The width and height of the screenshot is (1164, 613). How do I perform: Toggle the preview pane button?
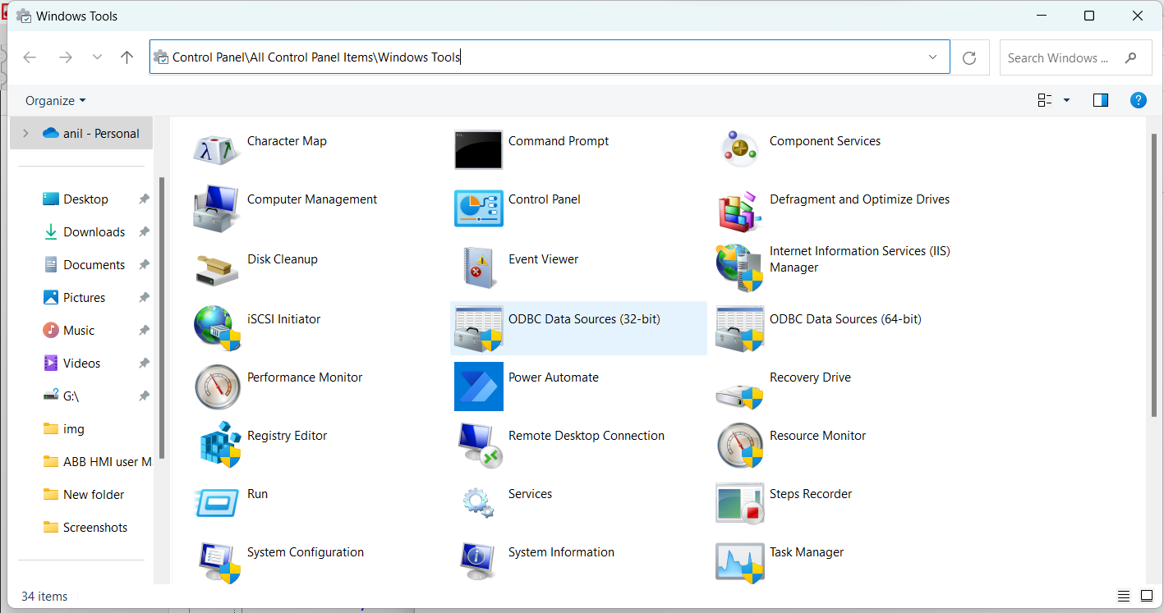1101,100
